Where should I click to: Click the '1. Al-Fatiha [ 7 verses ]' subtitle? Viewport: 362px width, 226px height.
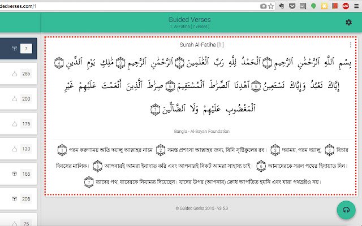click(189, 27)
